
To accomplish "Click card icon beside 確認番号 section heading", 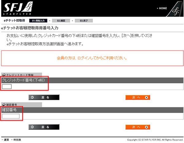I will (x=4, y=104).
